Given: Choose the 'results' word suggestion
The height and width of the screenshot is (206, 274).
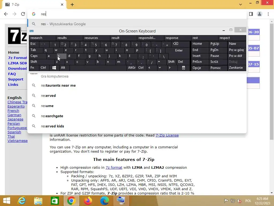Looking at the screenshot, I should tap(69, 38).
